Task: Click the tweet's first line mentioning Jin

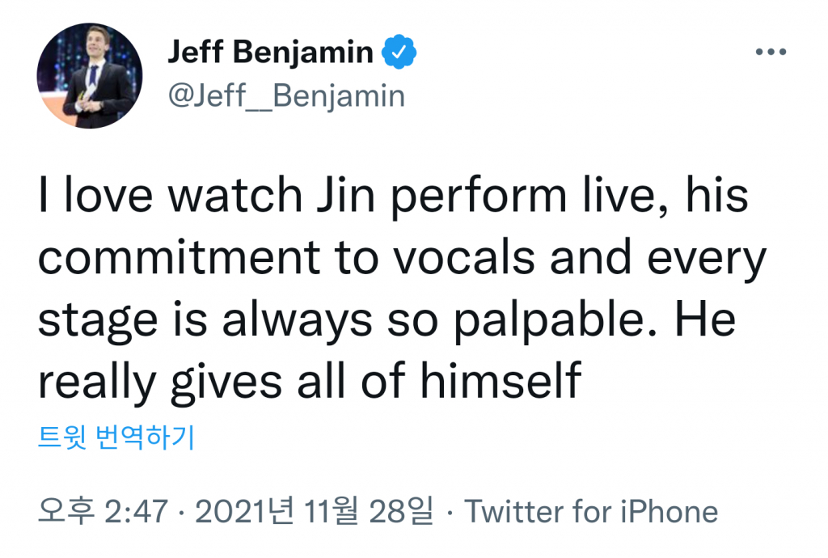Action: (x=394, y=196)
